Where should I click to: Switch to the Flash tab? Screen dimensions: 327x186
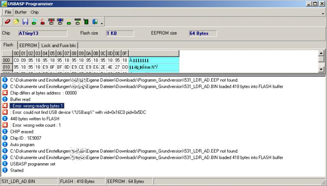(8, 45)
